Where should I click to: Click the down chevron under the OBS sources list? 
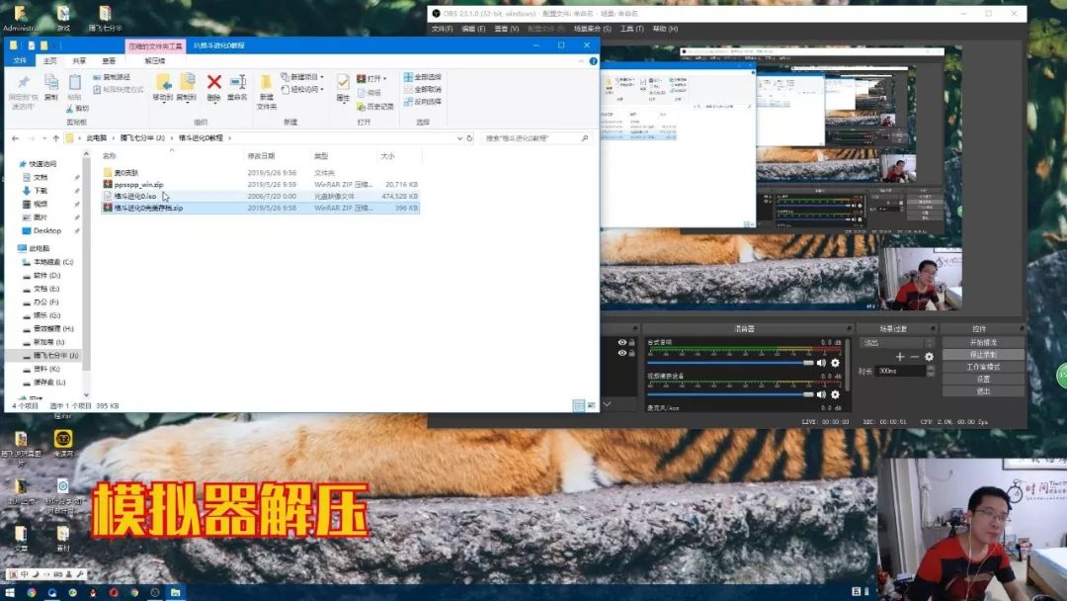(607, 404)
